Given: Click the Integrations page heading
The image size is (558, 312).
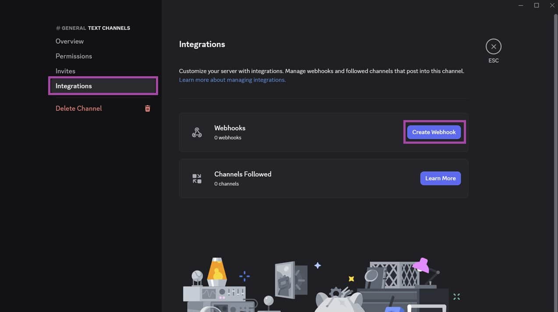Looking at the screenshot, I should point(202,44).
